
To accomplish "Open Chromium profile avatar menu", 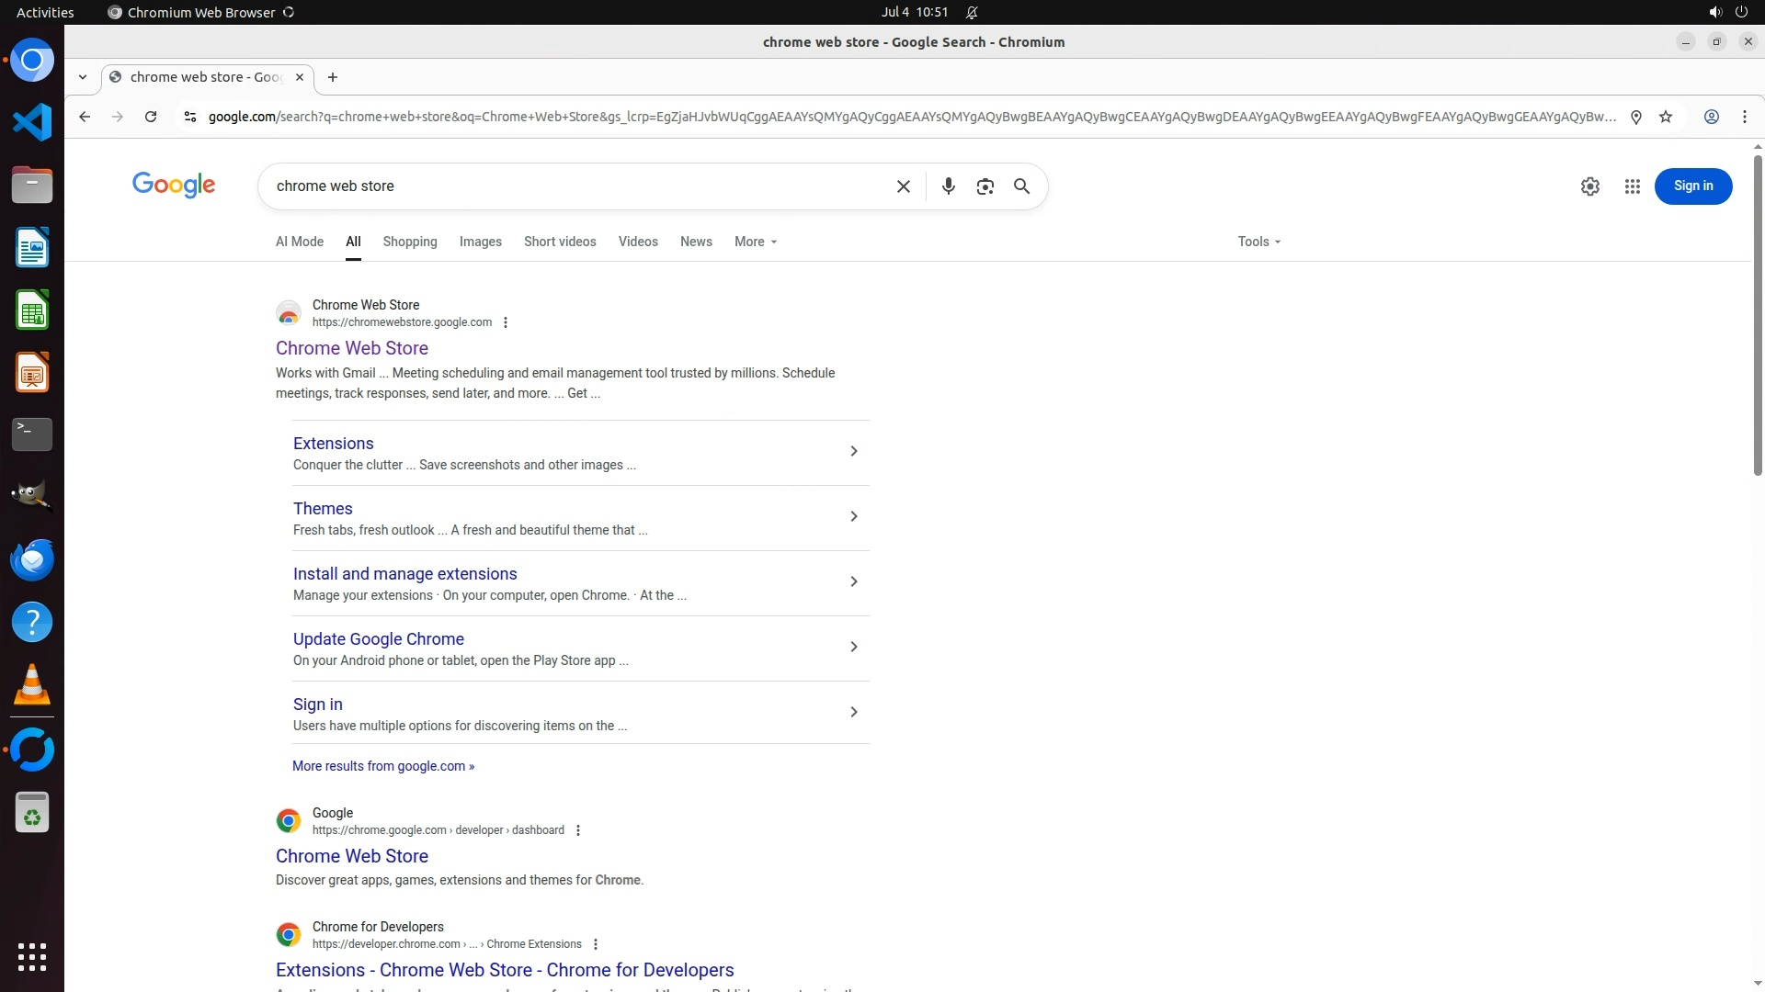I will click(x=1711, y=117).
